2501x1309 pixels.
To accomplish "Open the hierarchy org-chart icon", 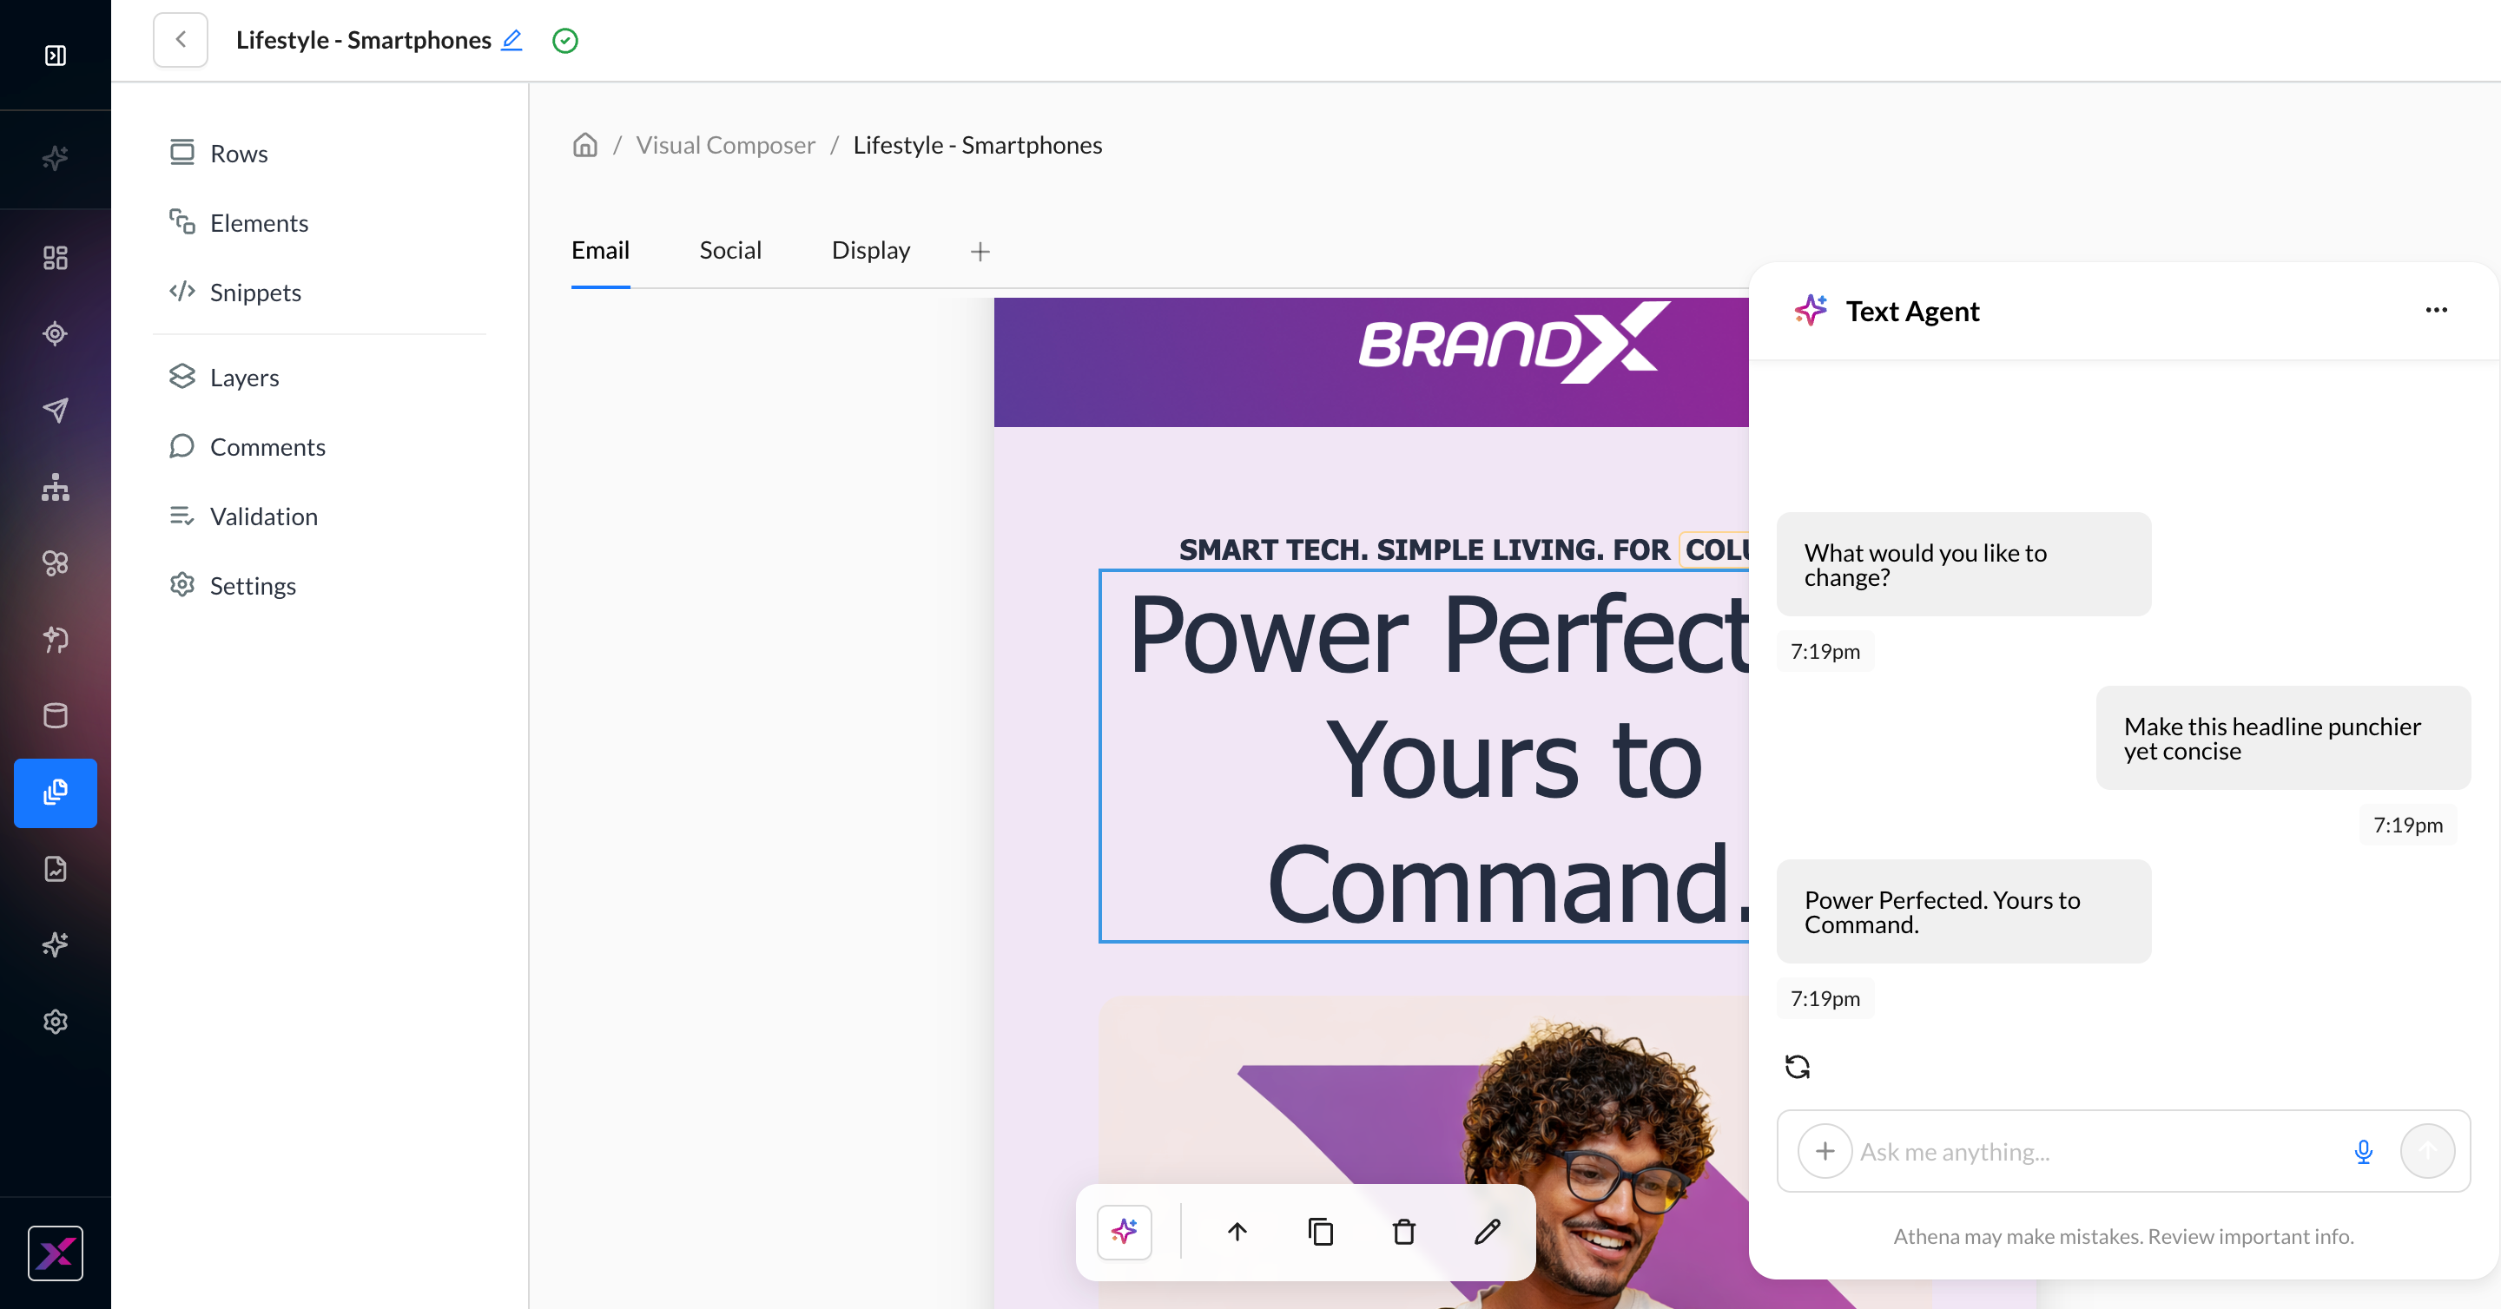I will coord(56,486).
